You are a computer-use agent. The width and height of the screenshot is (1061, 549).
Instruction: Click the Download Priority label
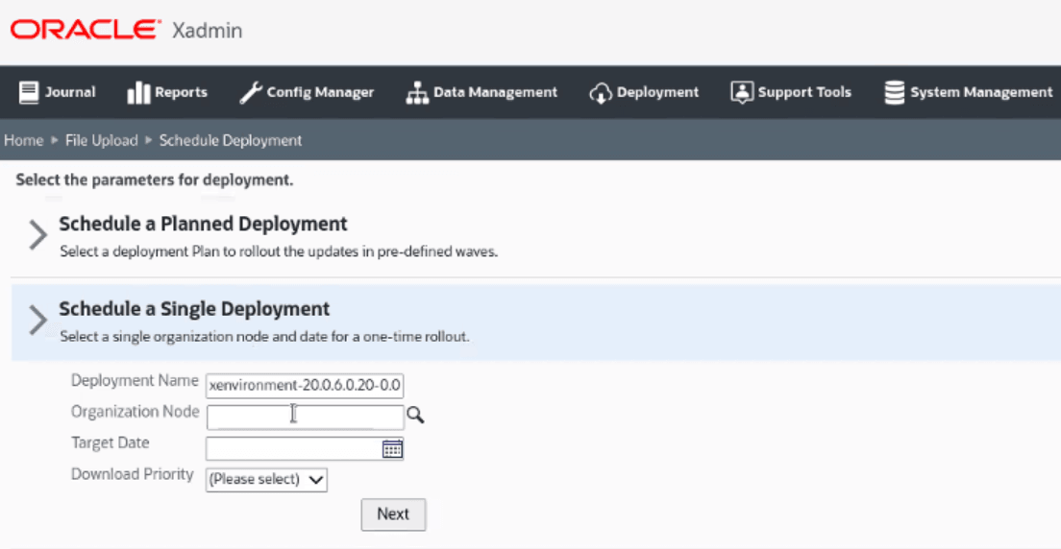[133, 475]
